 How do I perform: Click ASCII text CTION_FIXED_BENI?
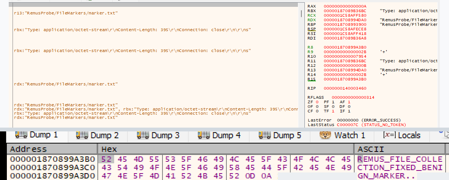tap(400, 167)
